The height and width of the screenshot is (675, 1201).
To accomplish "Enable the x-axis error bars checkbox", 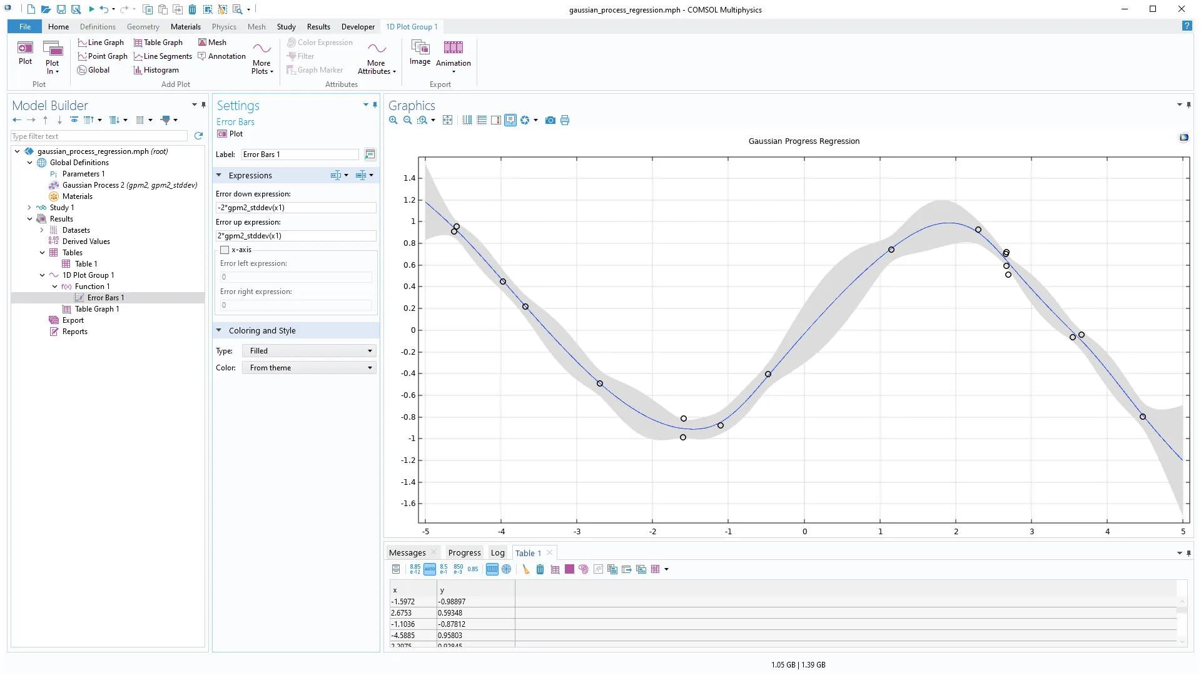I will pyautogui.click(x=225, y=250).
